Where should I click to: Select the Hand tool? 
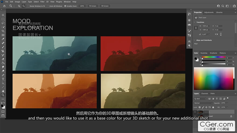pos(3,91)
